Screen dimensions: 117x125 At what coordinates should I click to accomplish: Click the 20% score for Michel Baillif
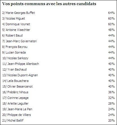pyautogui.click(x=111, y=120)
